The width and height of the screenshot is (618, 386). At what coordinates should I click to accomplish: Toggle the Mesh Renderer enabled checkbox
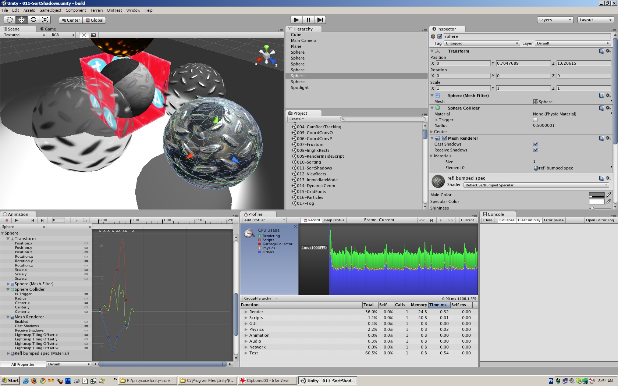[444, 138]
